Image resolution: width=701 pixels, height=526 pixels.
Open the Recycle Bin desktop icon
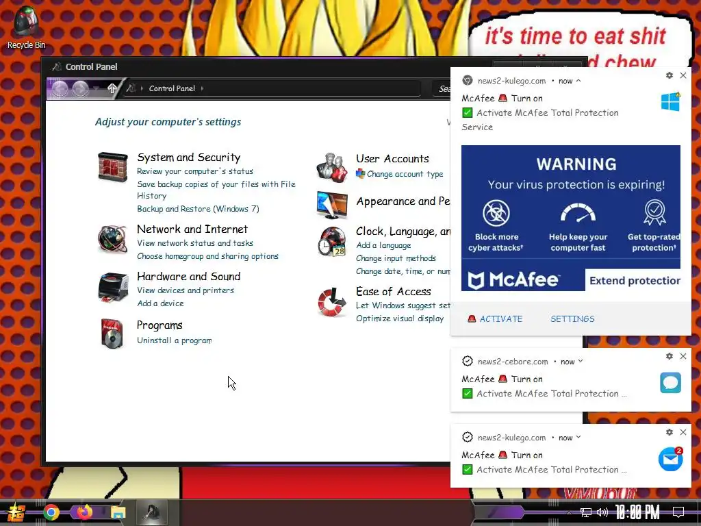pos(26,27)
